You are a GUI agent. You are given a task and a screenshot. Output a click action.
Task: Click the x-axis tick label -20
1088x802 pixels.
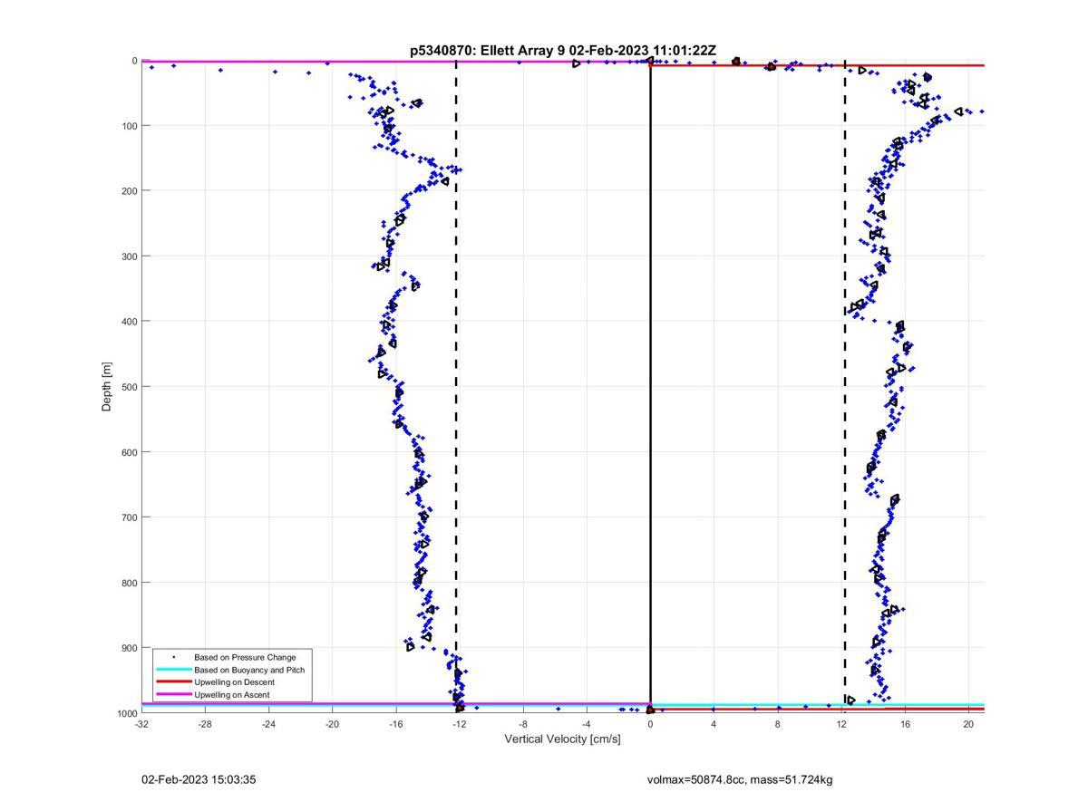(x=332, y=724)
